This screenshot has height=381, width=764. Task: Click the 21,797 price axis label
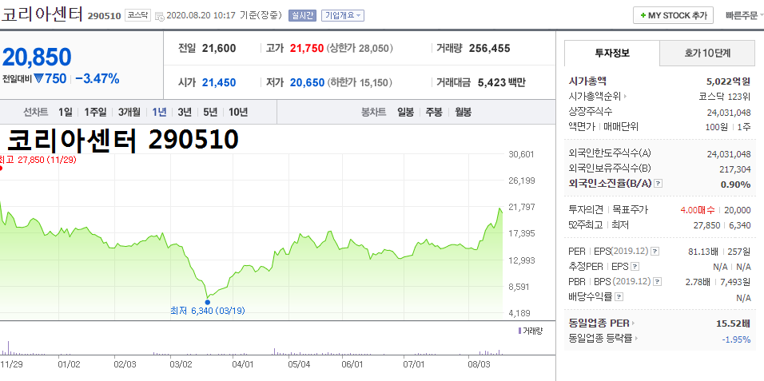[x=521, y=207]
